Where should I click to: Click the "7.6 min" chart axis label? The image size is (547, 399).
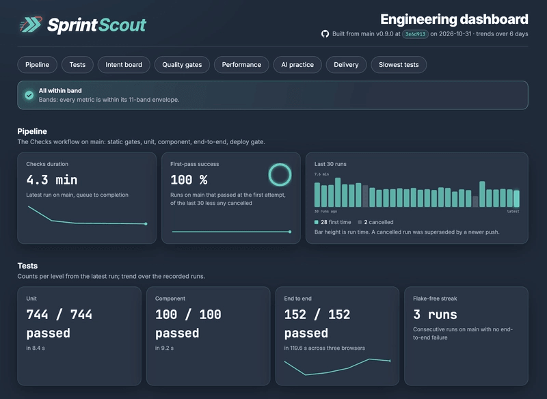pyautogui.click(x=321, y=174)
